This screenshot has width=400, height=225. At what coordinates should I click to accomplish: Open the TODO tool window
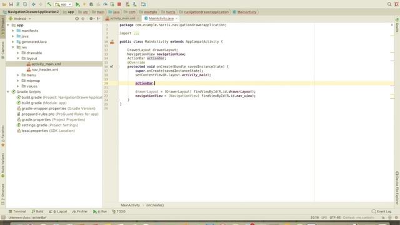click(119, 211)
